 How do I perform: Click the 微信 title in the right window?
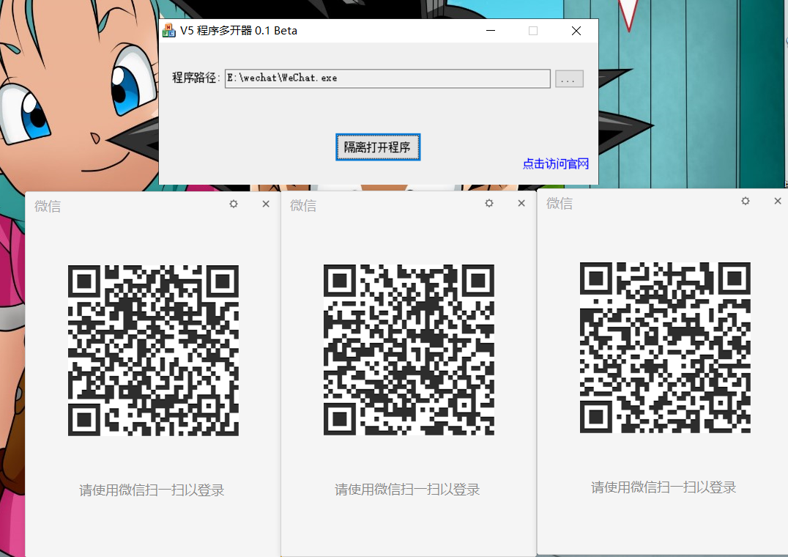point(560,204)
